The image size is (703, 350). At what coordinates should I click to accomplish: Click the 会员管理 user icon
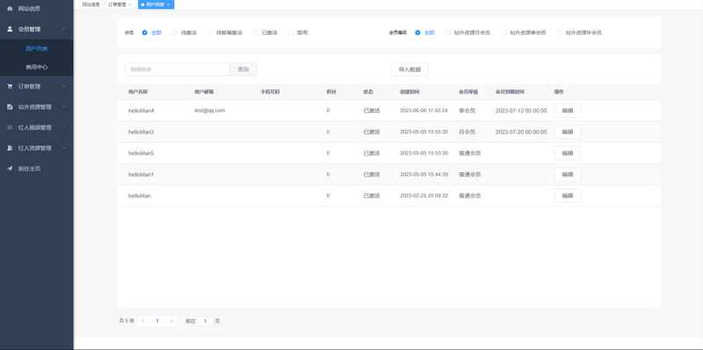point(10,29)
